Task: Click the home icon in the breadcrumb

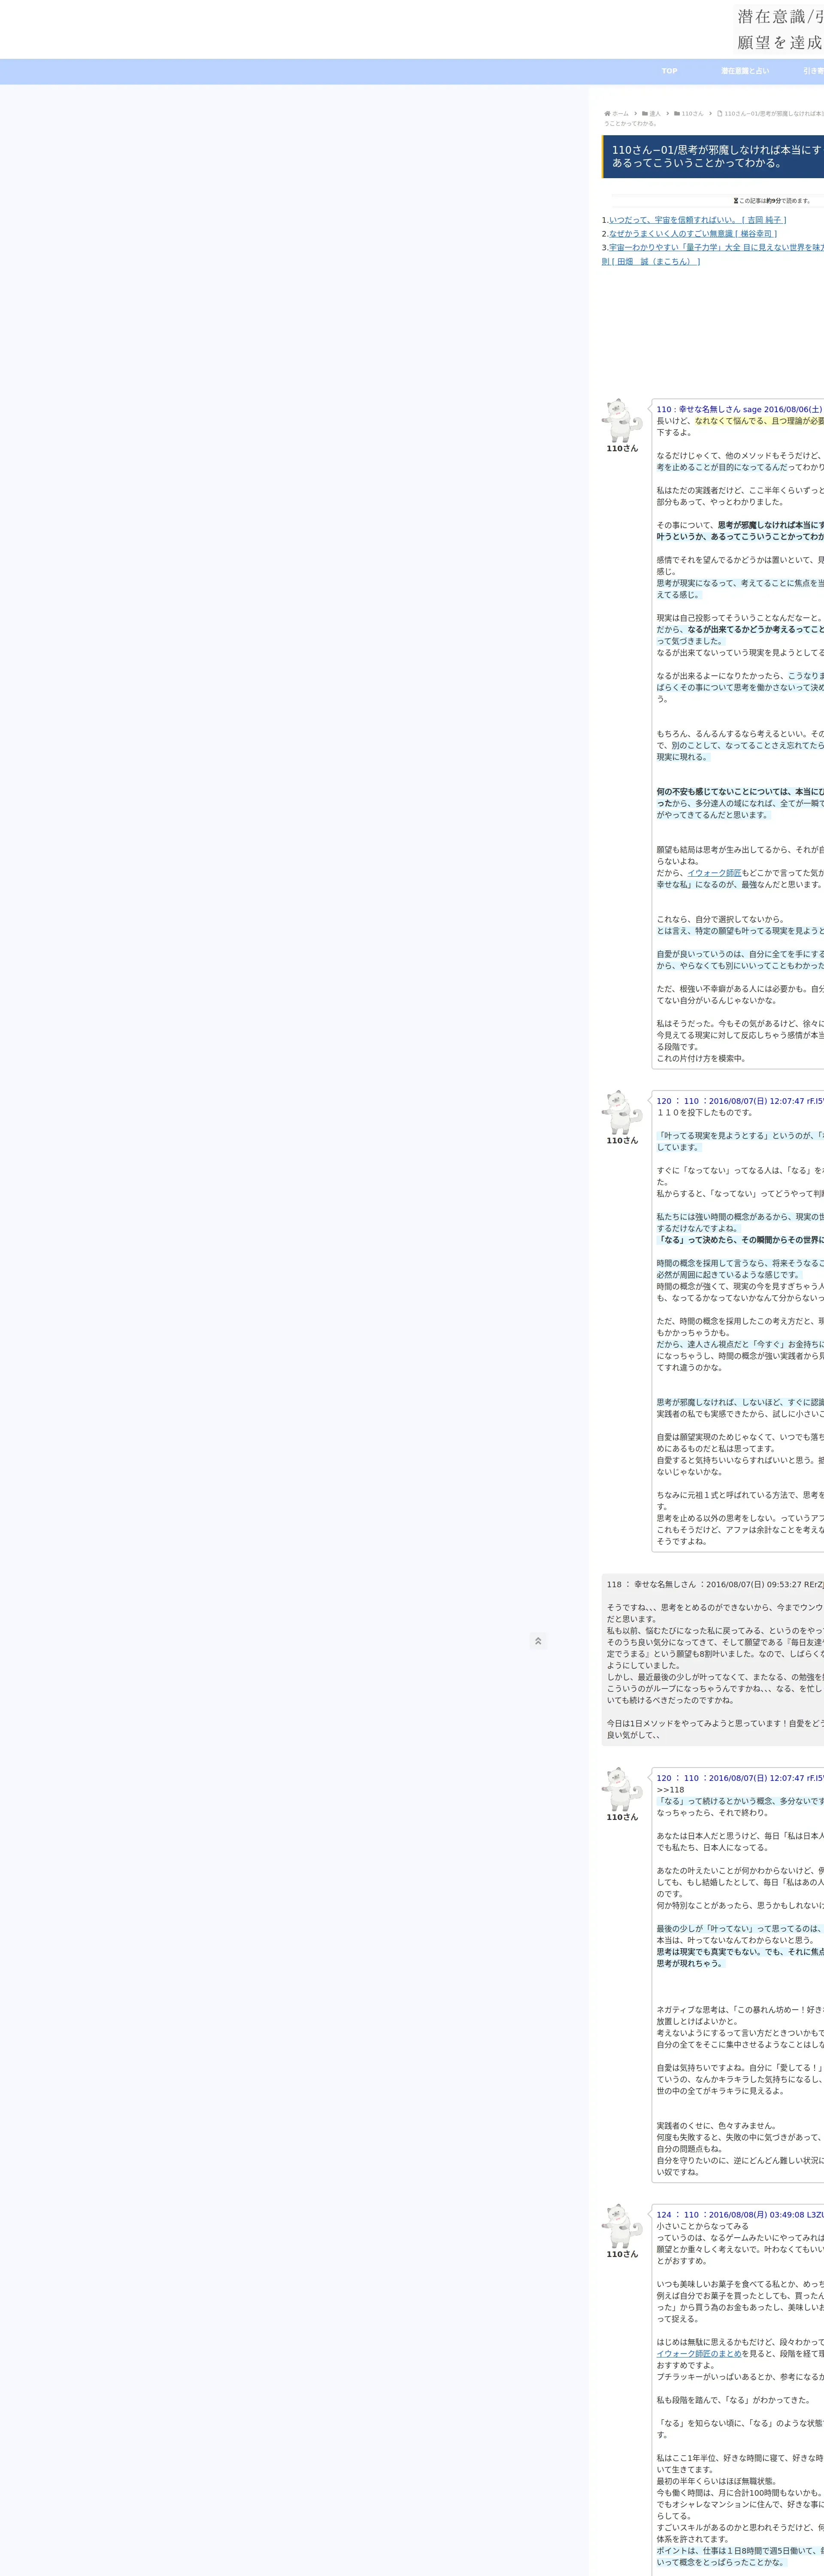Action: (x=607, y=114)
